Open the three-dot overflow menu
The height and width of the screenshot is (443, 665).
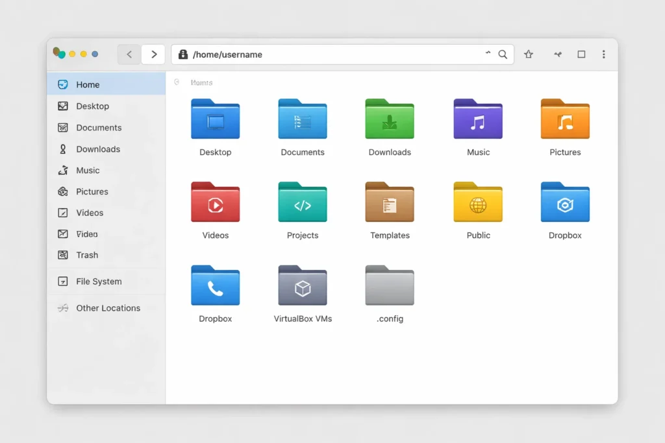coord(604,54)
